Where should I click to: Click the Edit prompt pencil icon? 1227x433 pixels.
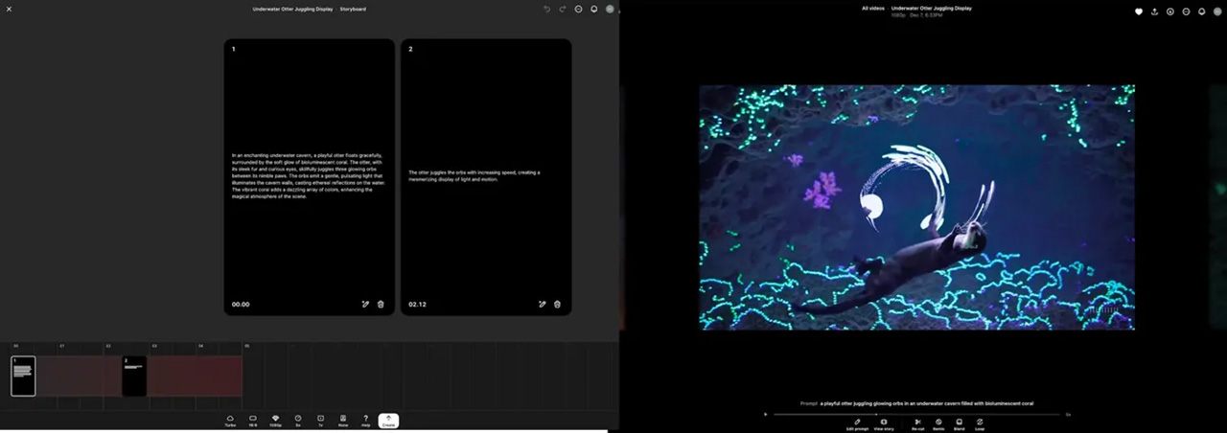tap(857, 422)
